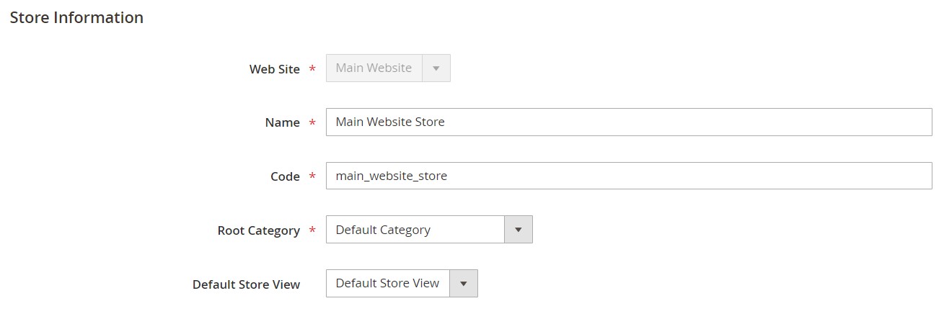The image size is (944, 319).
Task: Click the required asterisk next to Name
Action: coord(312,123)
